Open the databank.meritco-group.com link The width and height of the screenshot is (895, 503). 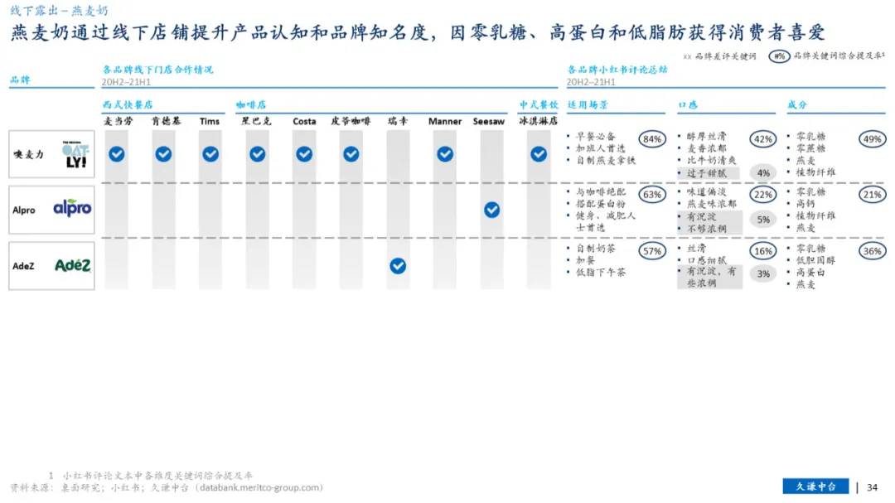click(x=261, y=487)
